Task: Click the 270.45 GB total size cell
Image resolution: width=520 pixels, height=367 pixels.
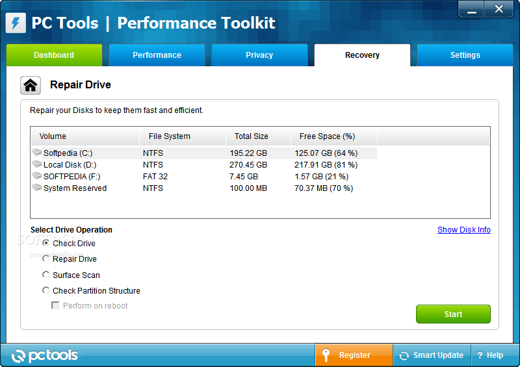Action: (x=248, y=165)
